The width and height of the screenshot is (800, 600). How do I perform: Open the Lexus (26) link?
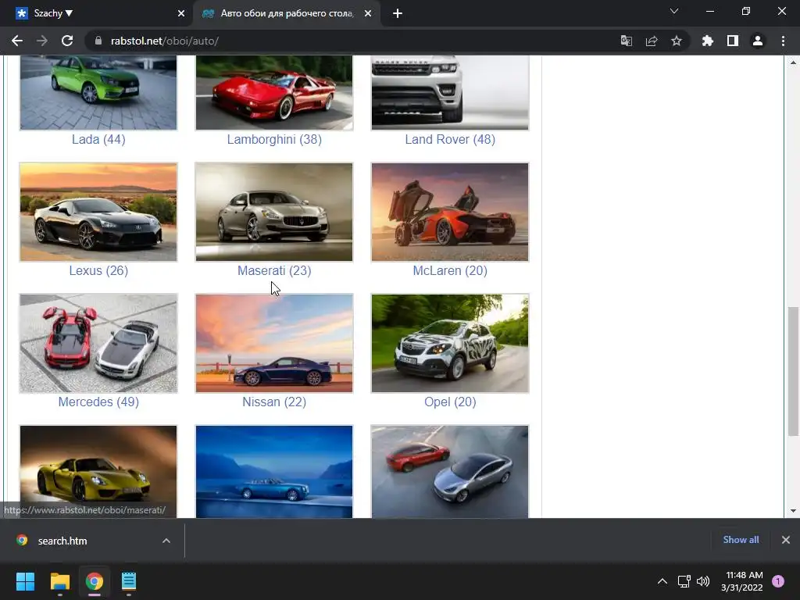pyautogui.click(x=98, y=270)
